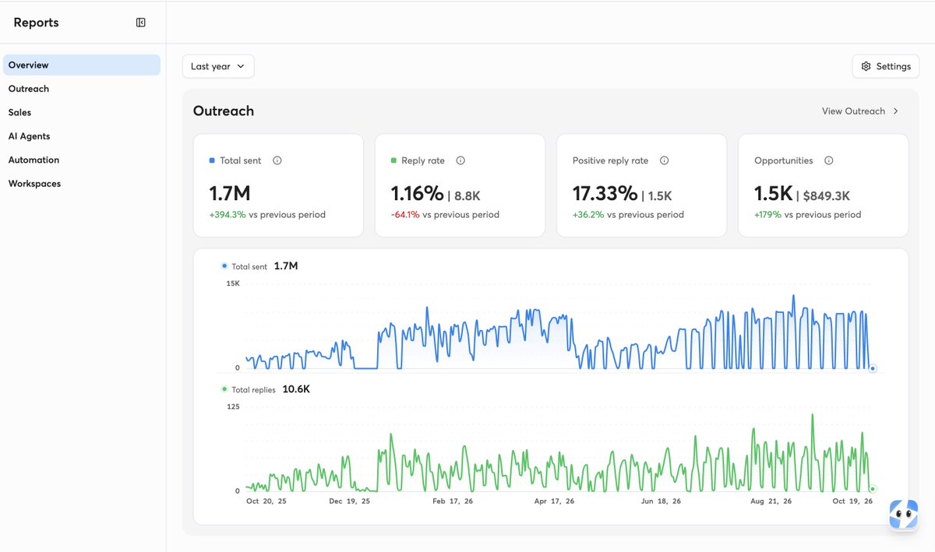Show info tooltip for Opportunities
The height and width of the screenshot is (552, 935).
(829, 160)
